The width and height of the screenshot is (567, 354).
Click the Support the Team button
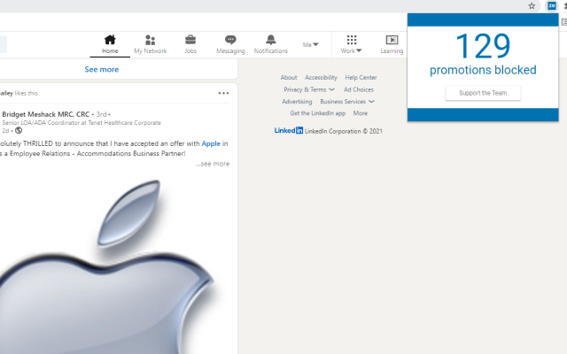[x=483, y=93]
